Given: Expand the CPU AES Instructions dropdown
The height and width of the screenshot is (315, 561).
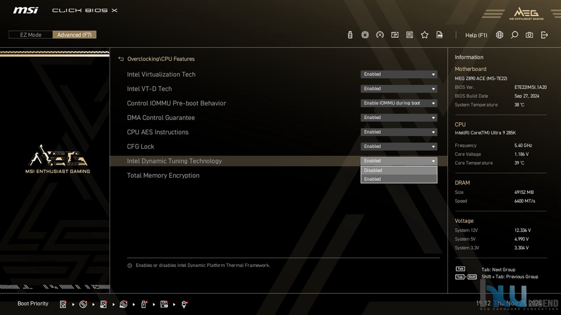Looking at the screenshot, I should tap(399, 132).
